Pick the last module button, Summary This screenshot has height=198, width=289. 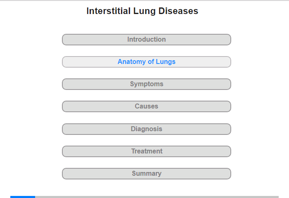(147, 174)
